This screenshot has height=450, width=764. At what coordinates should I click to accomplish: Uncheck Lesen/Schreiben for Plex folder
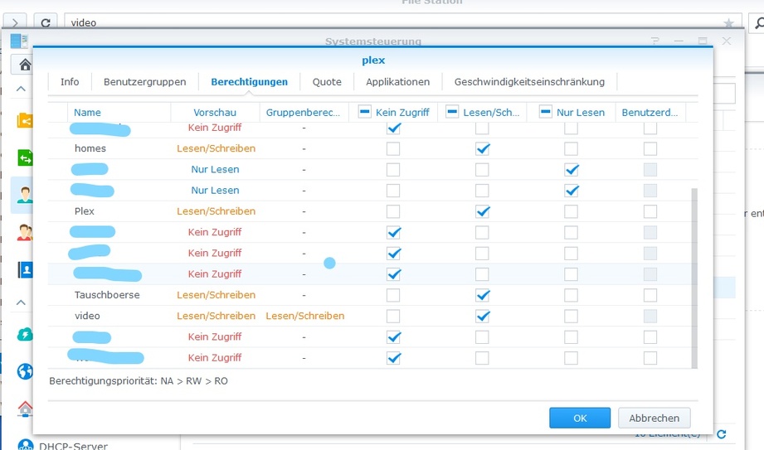pos(482,211)
